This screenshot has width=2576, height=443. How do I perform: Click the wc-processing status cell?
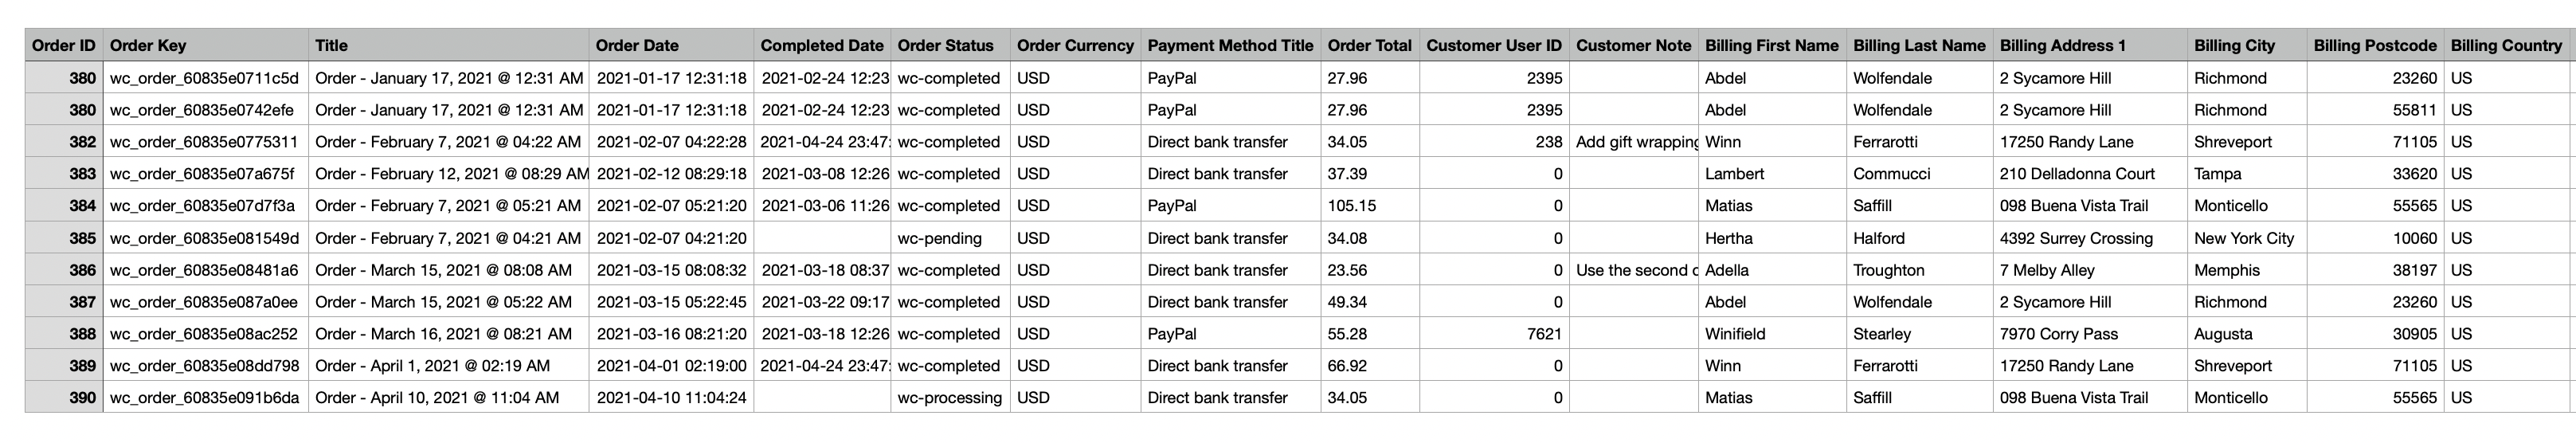(949, 398)
